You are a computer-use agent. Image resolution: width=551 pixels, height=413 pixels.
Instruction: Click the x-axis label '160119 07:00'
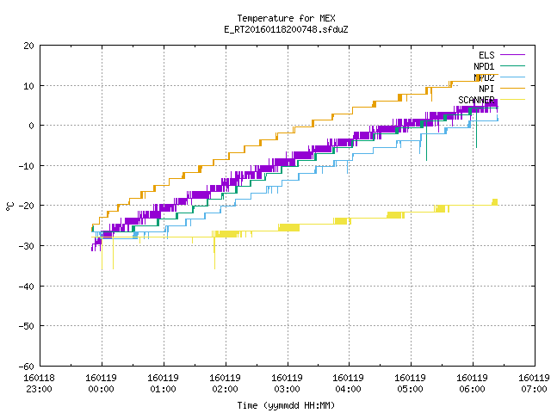coord(534,384)
